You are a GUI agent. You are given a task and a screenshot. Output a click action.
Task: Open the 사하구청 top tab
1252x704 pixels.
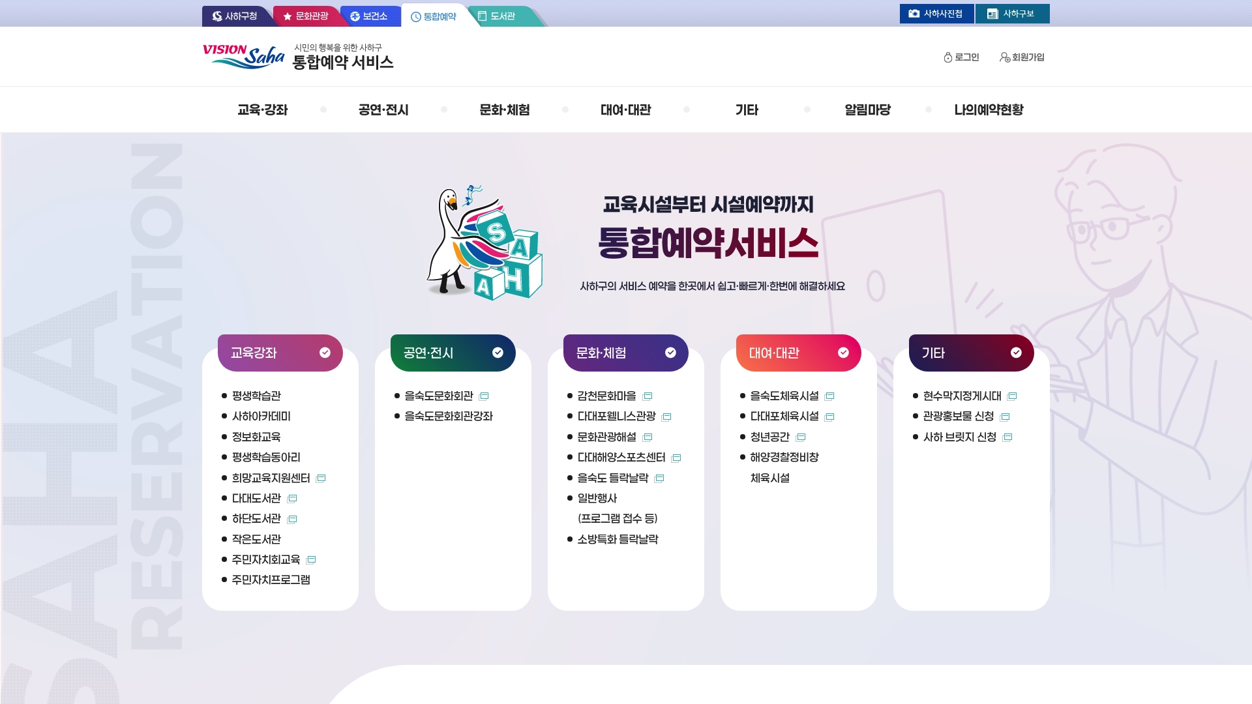(235, 16)
